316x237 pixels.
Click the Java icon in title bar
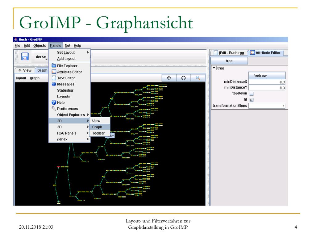pyautogui.click(x=16, y=39)
